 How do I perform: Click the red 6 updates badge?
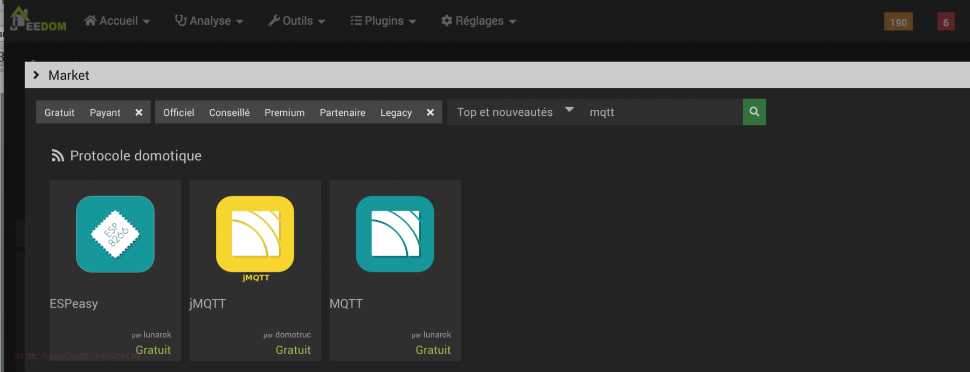(x=946, y=22)
